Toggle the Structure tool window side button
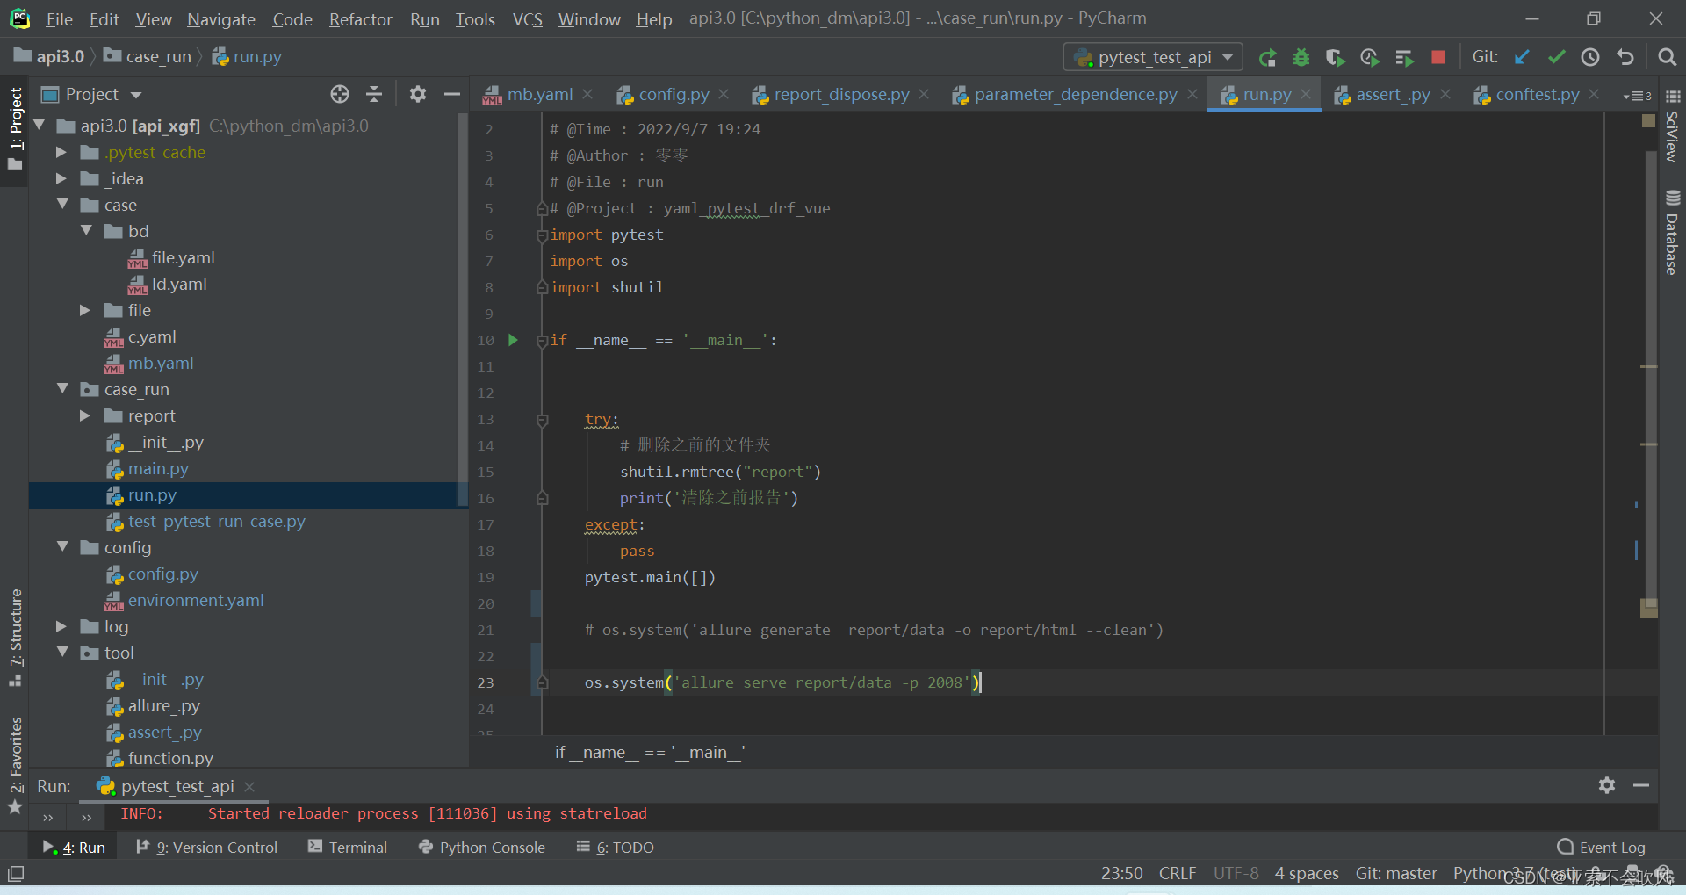 (x=16, y=638)
